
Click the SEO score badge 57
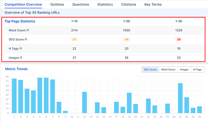(x=74, y=40)
